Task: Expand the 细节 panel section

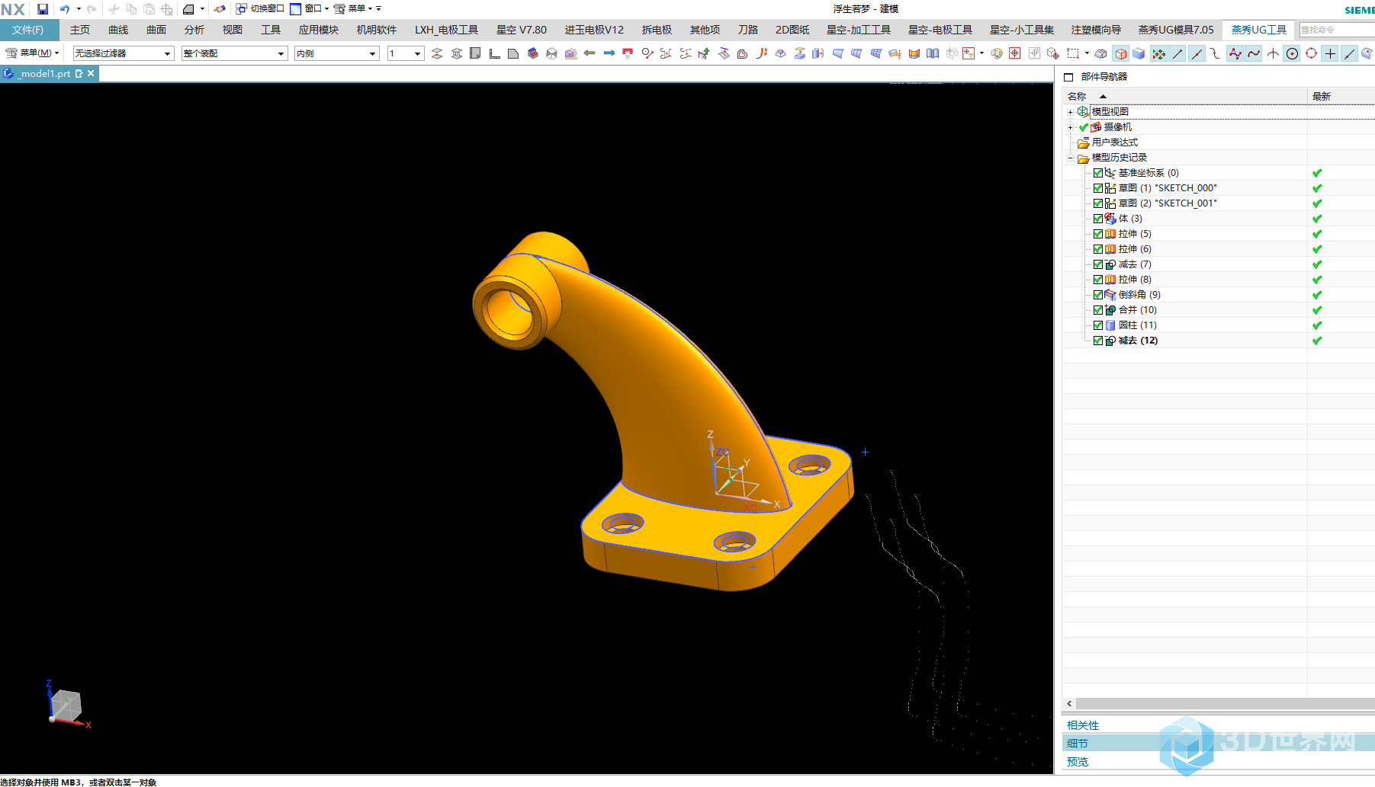Action: pos(1078,744)
